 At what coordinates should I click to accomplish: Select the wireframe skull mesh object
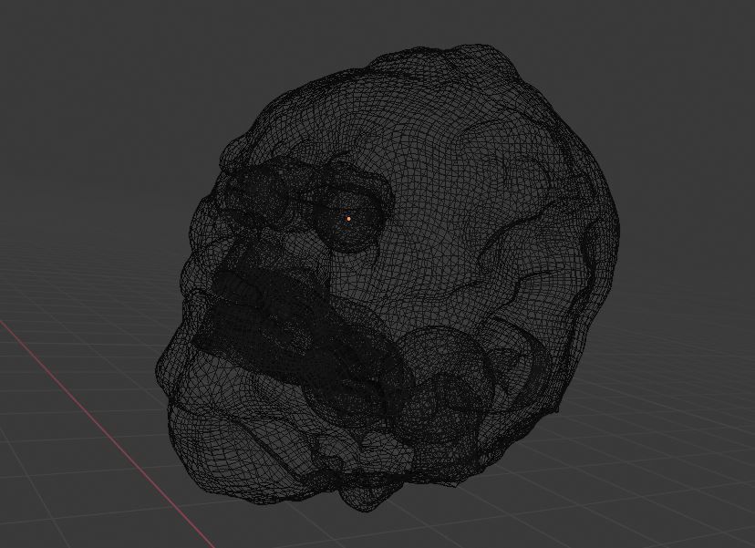388,278
